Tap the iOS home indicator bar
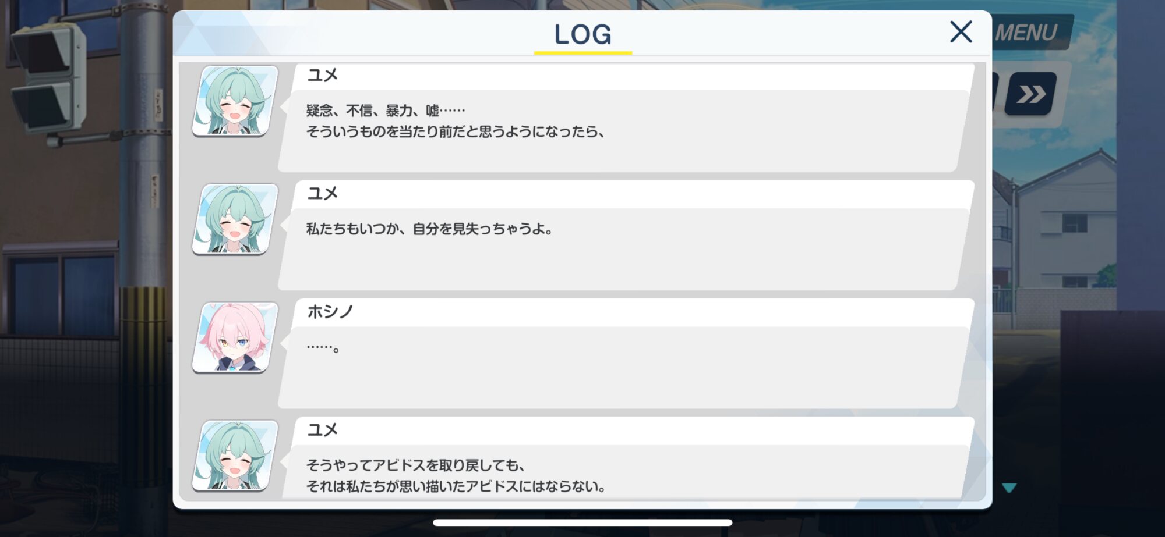This screenshot has height=537, width=1165. click(x=582, y=522)
